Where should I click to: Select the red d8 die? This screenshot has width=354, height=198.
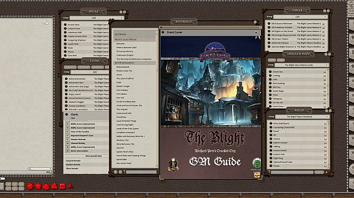(54, 186)
